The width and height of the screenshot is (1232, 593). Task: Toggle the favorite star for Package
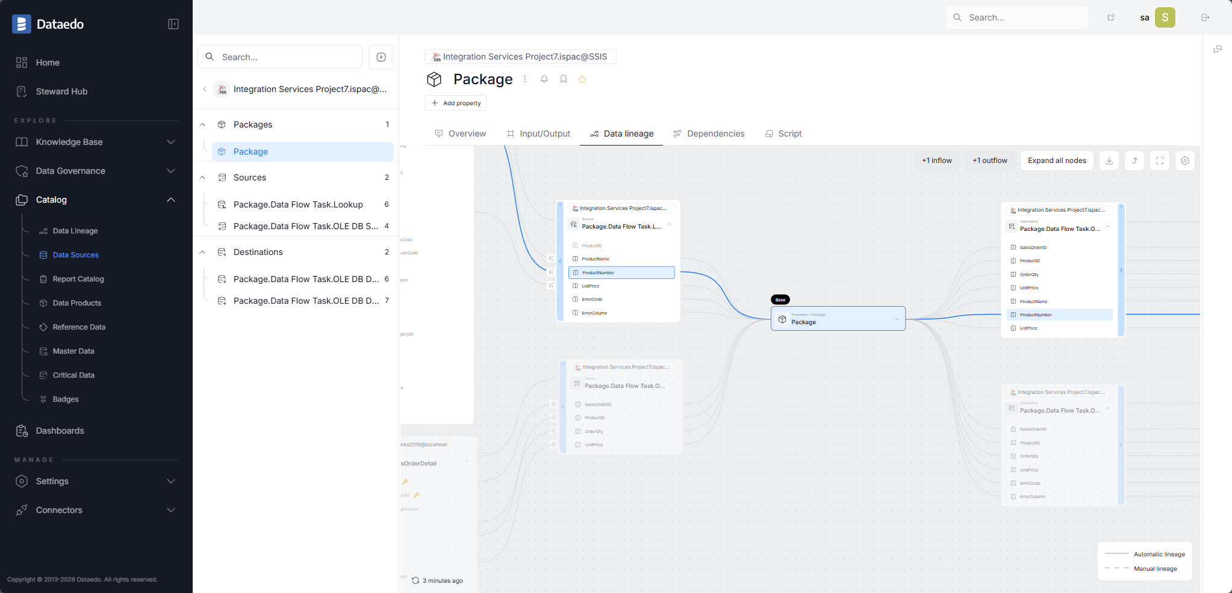coord(582,79)
